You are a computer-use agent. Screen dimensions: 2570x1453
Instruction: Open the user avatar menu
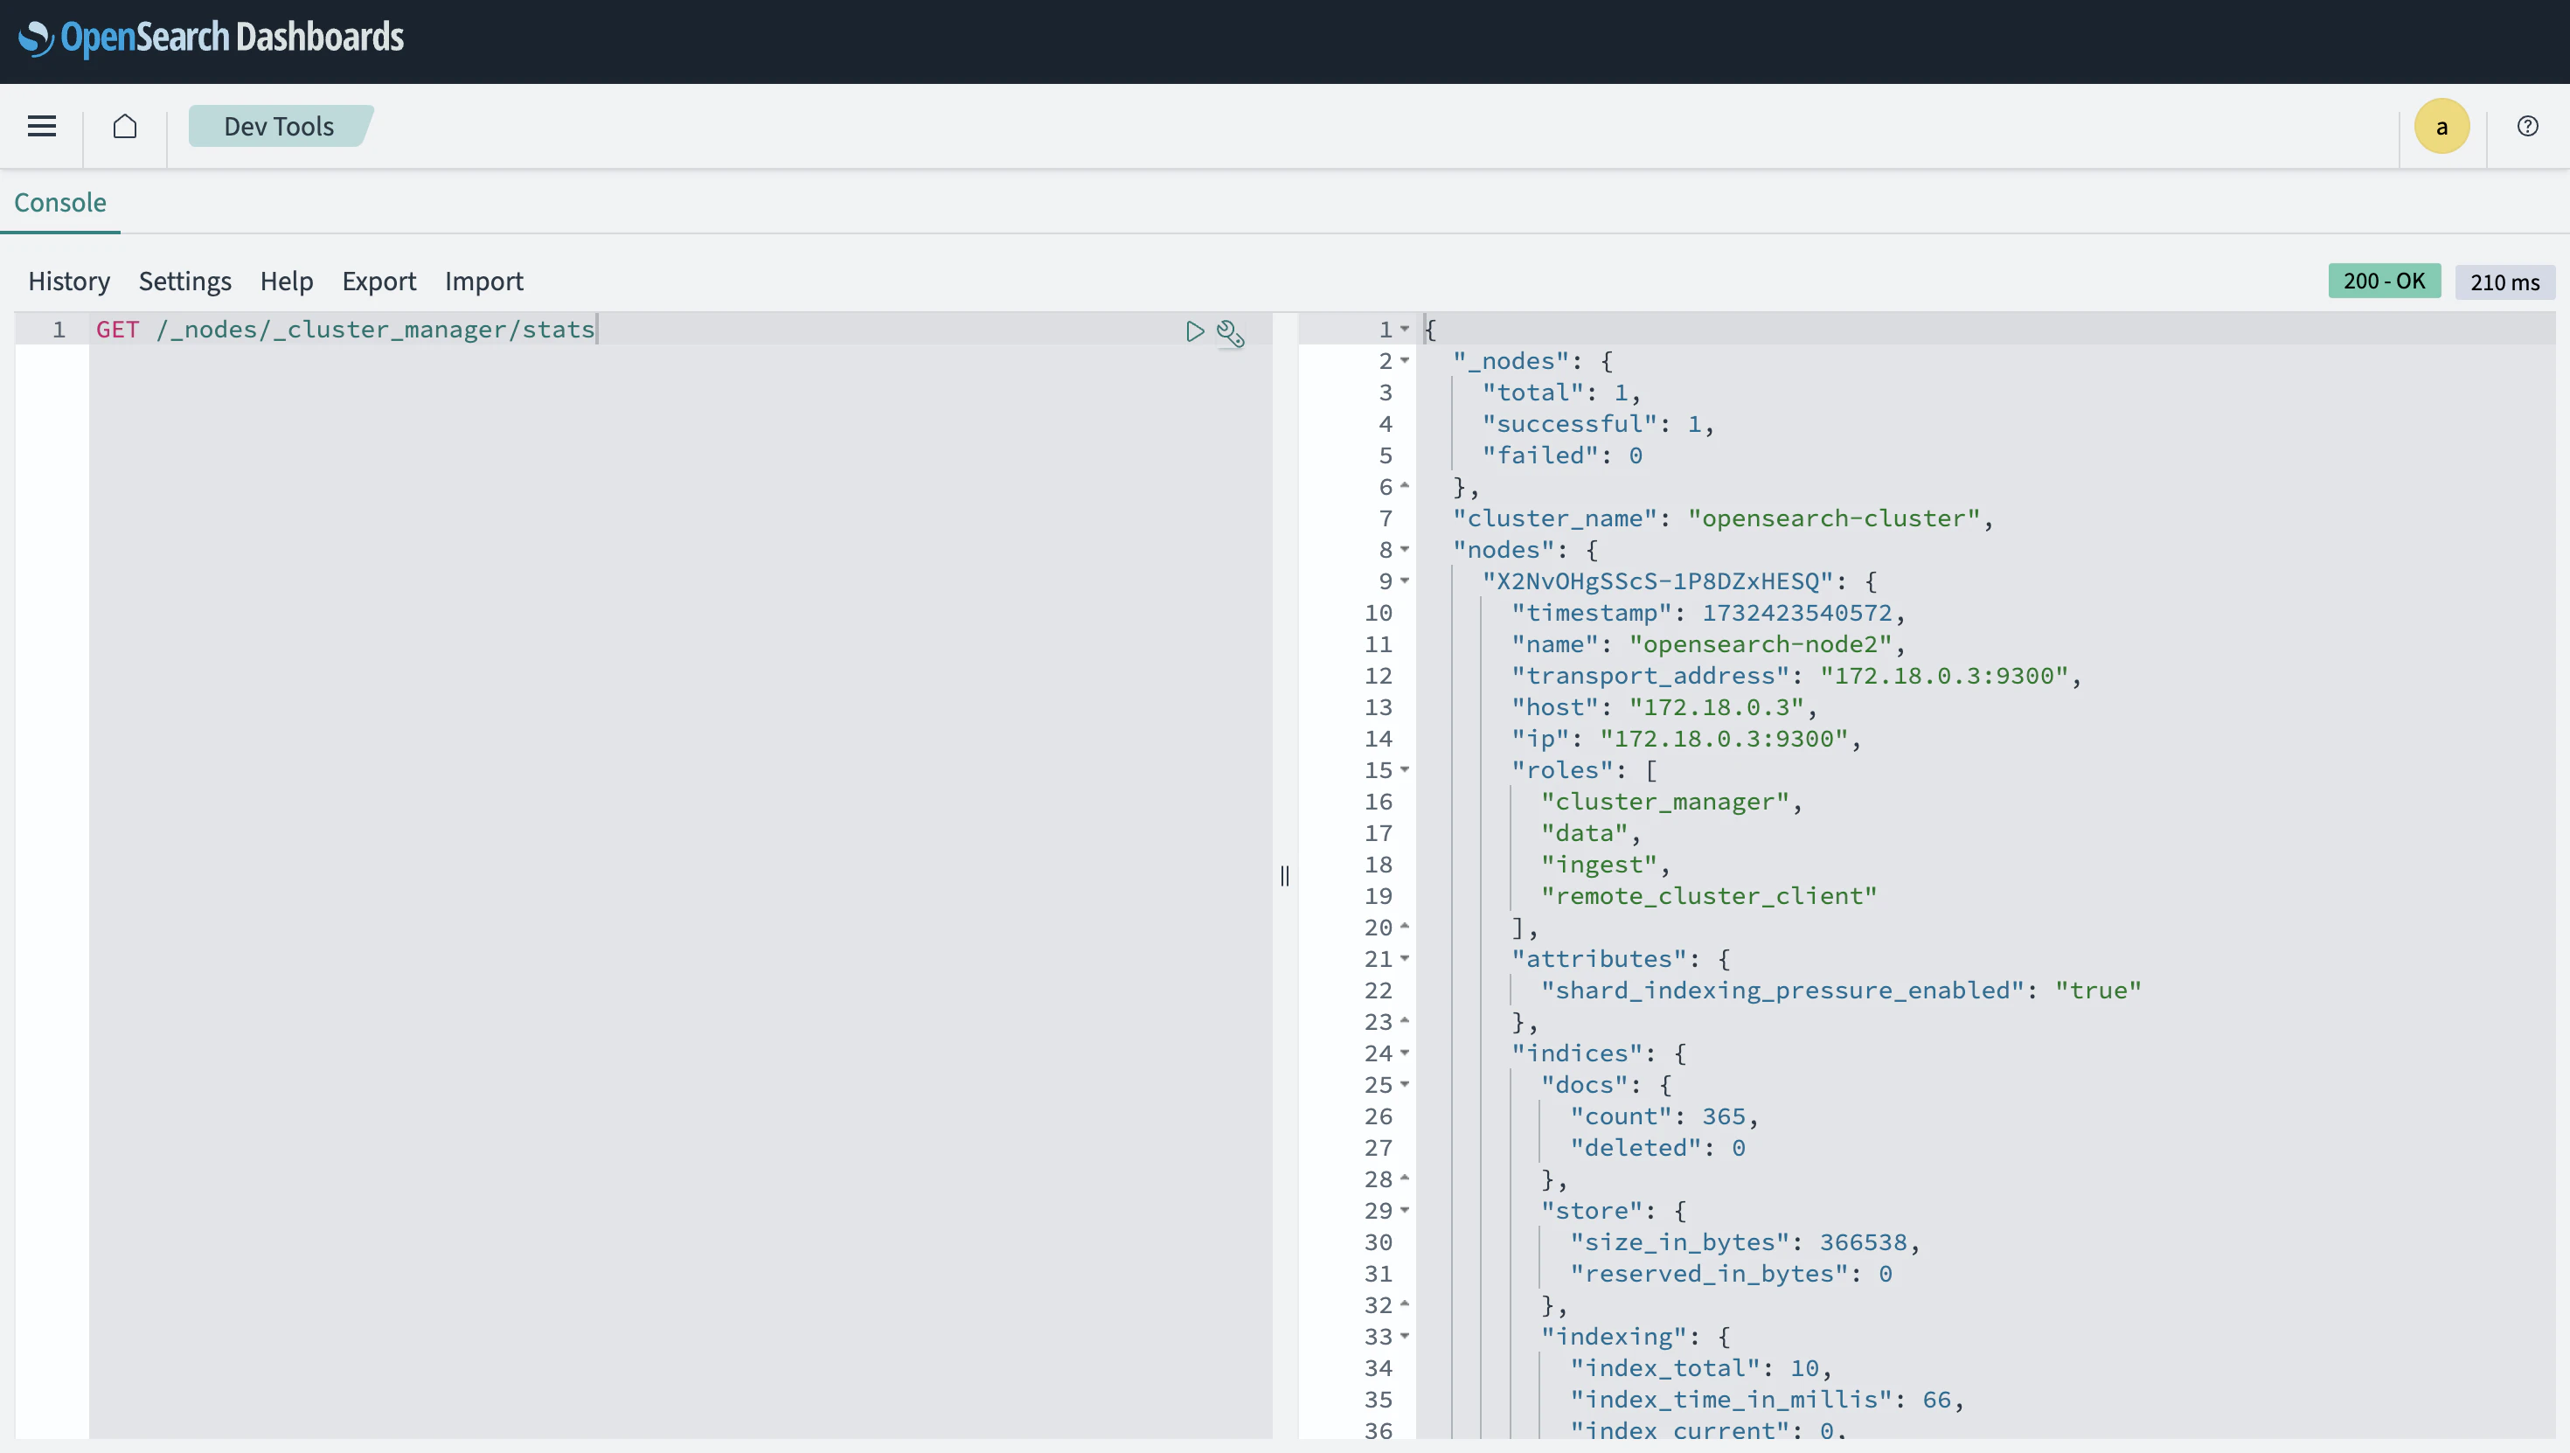[2441, 126]
